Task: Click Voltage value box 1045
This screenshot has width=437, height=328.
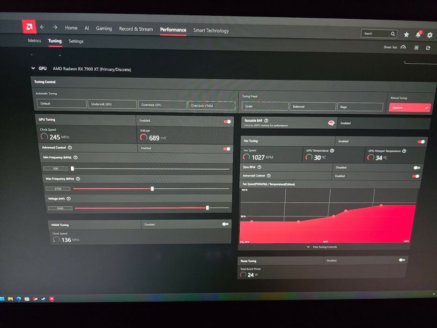Action: point(60,209)
